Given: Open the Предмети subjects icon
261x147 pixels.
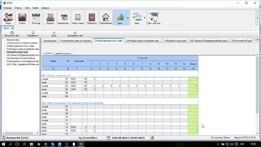Looking at the screenshot, I should 92,18.
